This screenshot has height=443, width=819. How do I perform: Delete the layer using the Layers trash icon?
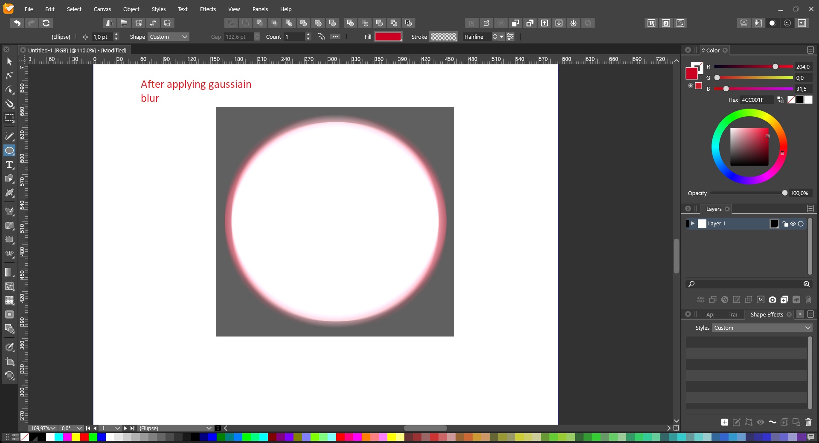point(808,300)
